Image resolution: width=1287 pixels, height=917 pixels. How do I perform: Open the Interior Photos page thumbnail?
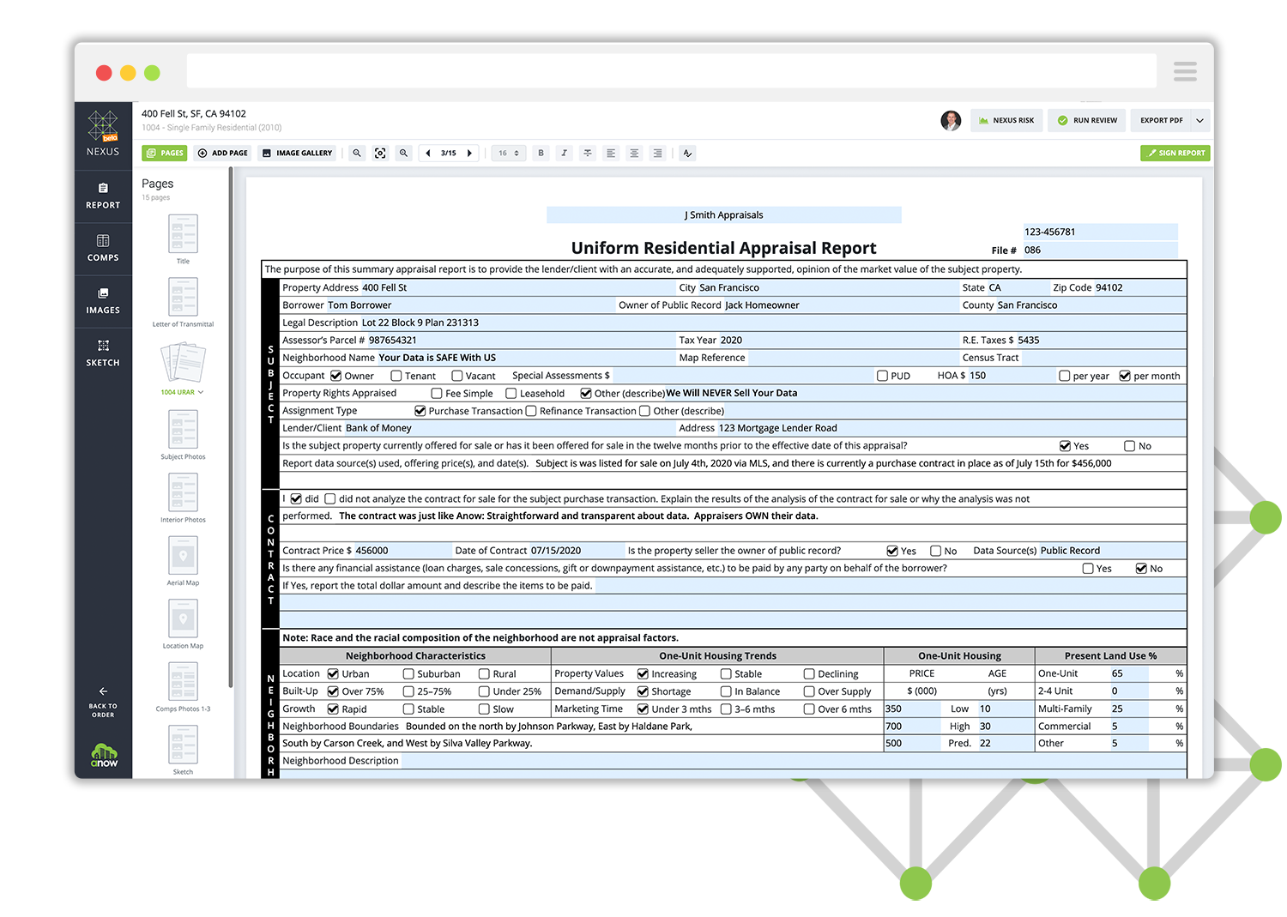(183, 493)
